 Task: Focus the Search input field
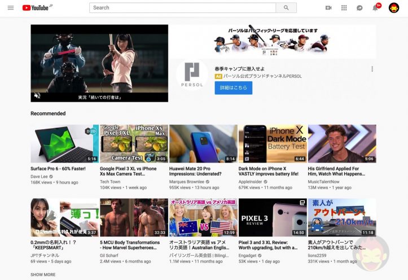pos(182,8)
